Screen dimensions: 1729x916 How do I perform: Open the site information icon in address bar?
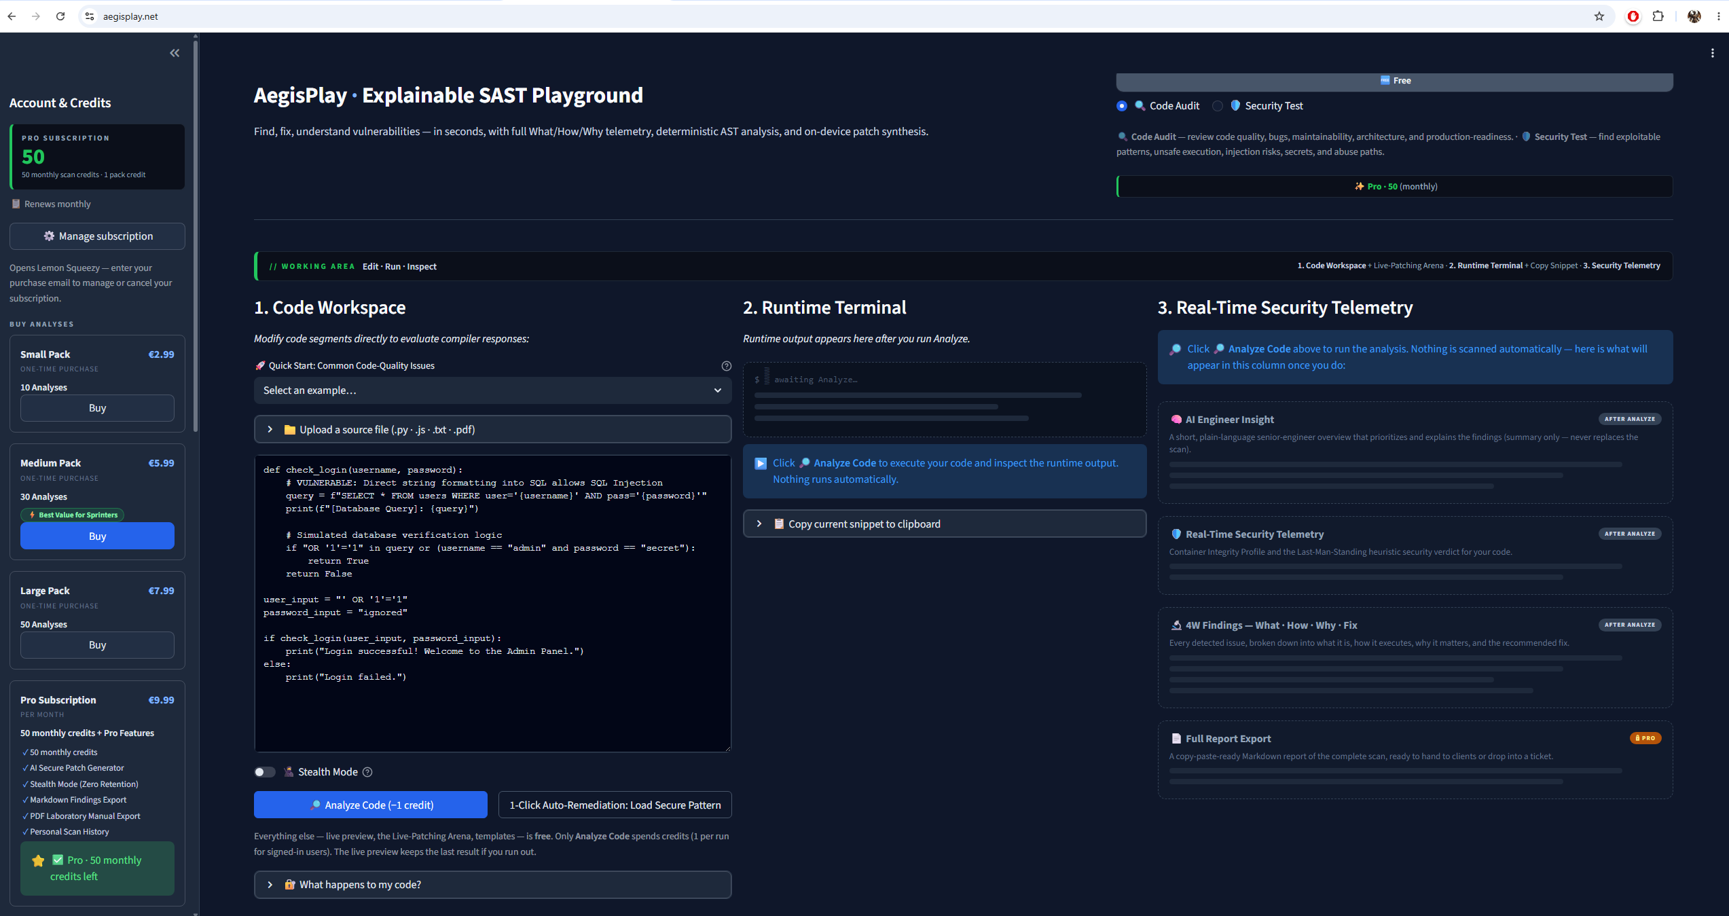click(x=89, y=16)
